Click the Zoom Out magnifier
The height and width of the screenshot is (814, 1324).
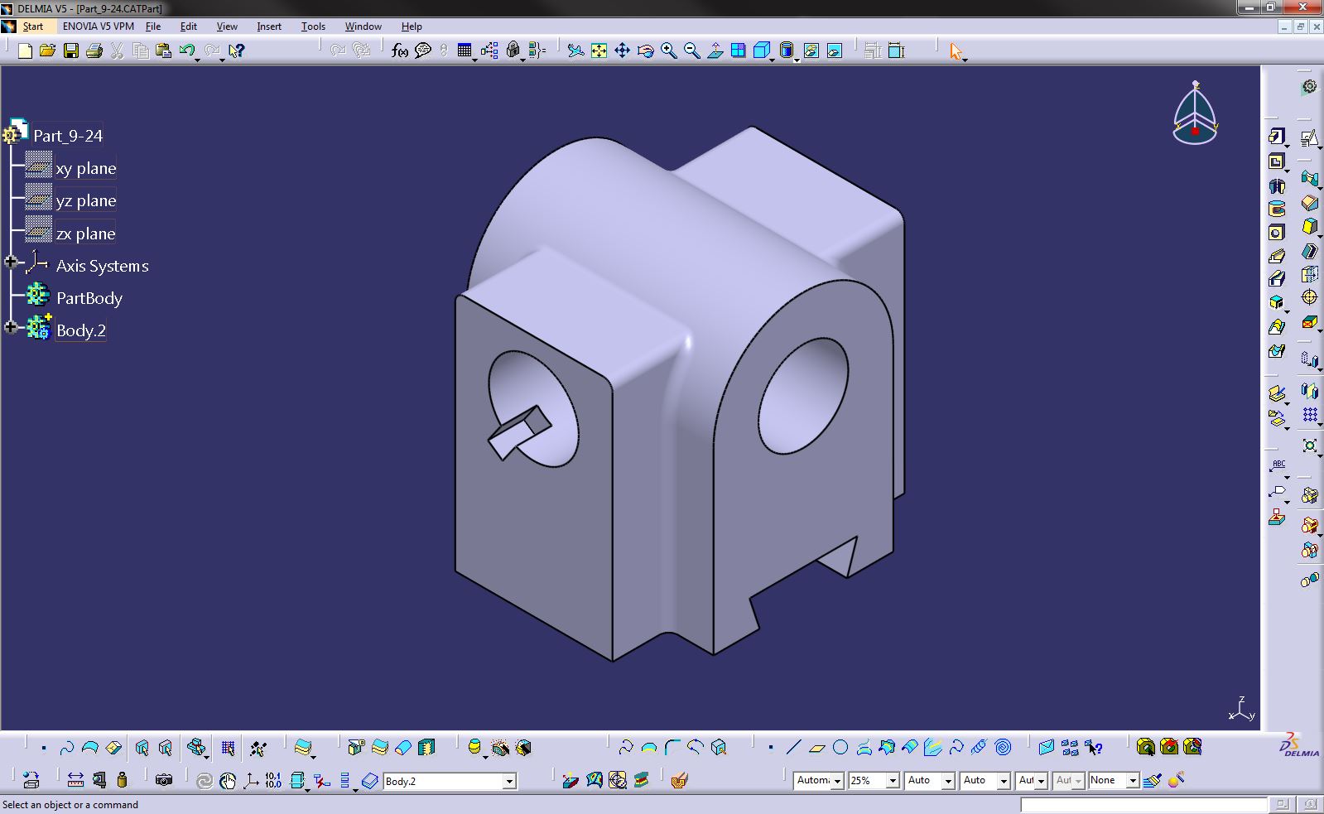coord(691,51)
